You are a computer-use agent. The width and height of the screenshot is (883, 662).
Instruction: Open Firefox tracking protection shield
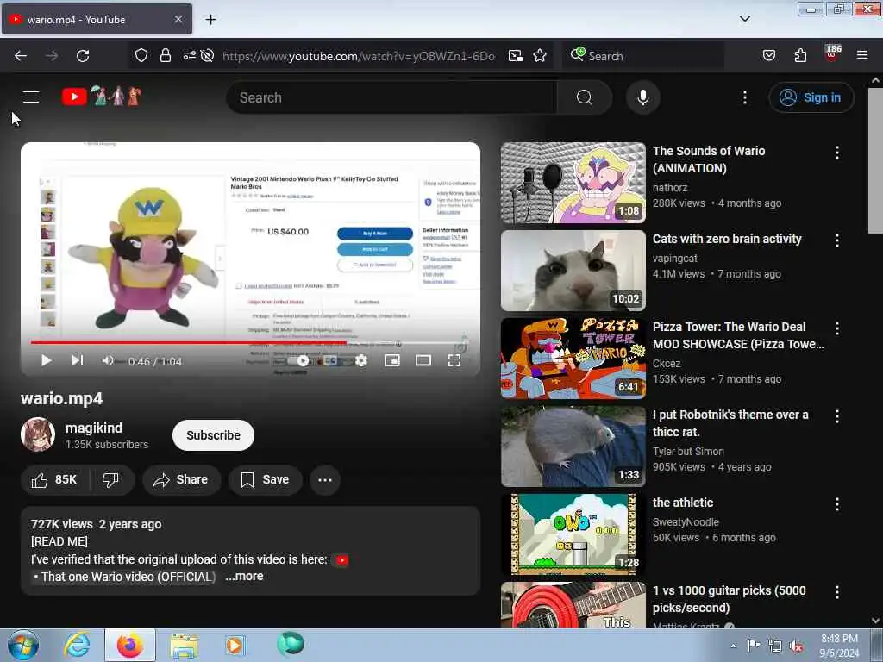[141, 56]
